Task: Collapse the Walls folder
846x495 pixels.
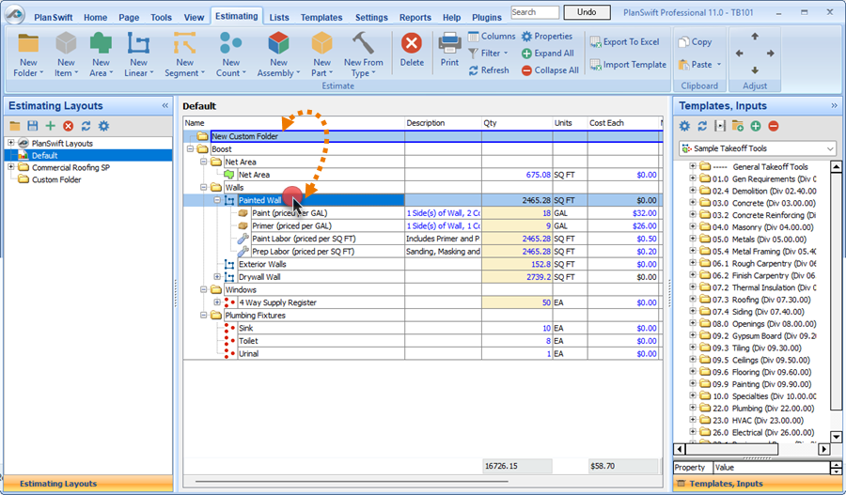Action: [203, 187]
